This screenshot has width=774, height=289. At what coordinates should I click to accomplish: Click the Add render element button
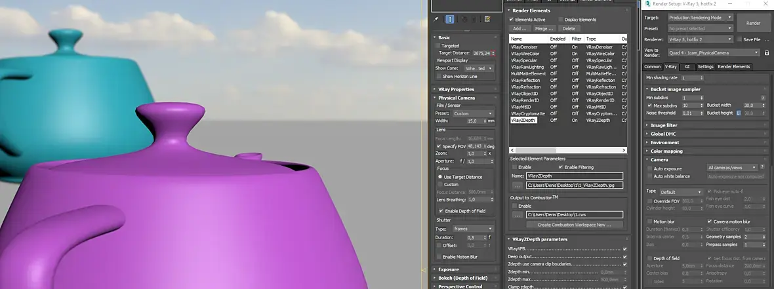519,29
